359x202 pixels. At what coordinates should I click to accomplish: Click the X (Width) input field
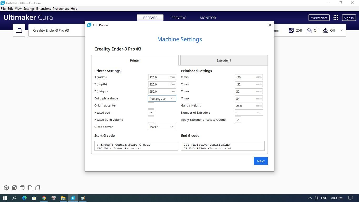[x=162, y=77]
